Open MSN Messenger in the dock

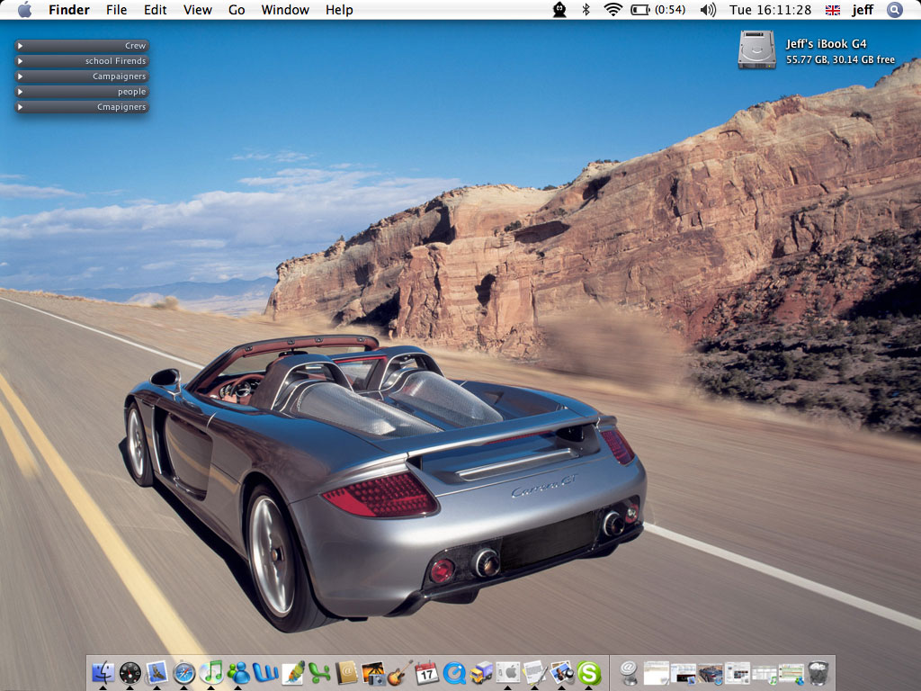pos(238,672)
